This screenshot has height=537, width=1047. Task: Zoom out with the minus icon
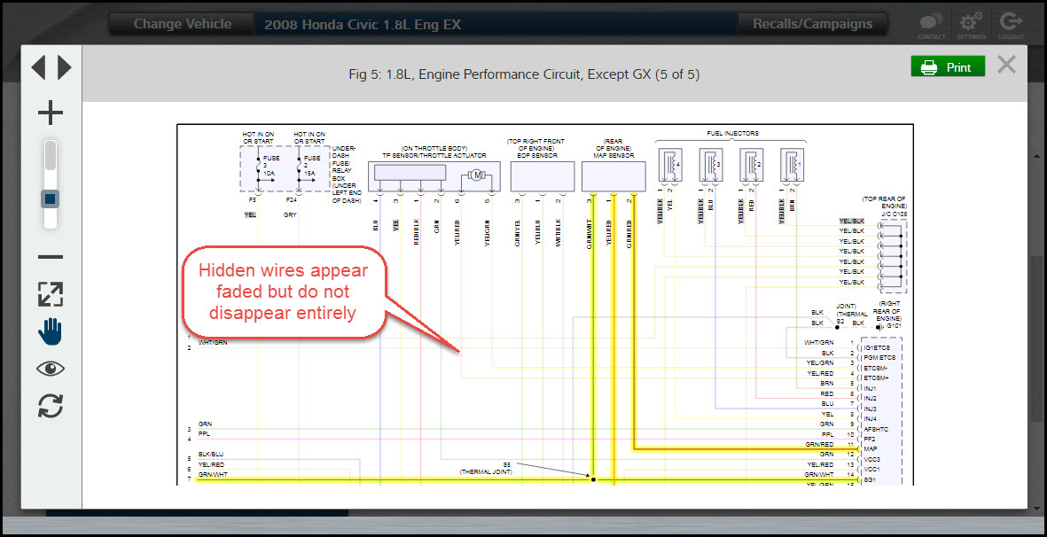51,257
